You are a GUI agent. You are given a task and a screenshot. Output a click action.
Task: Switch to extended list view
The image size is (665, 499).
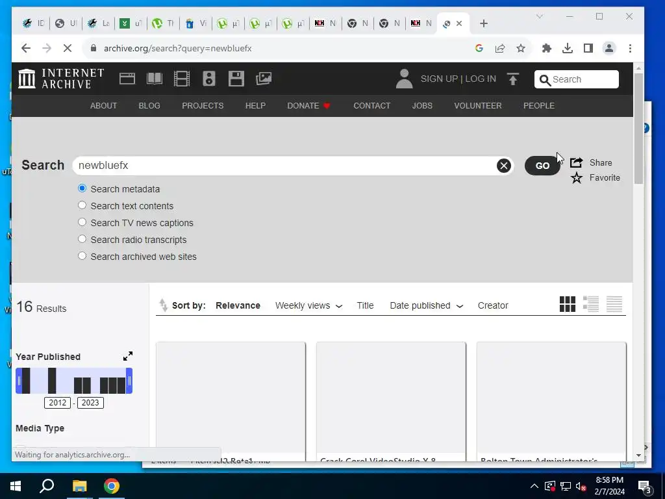point(591,304)
